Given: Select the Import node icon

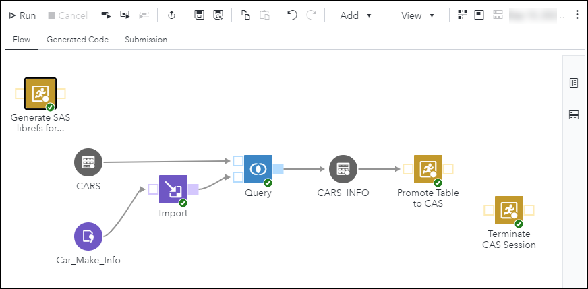Looking at the screenshot, I should click(173, 189).
